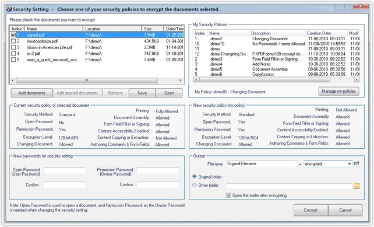Click the Cancel button
The width and height of the screenshot is (374, 227).
pyautogui.click(x=345, y=210)
